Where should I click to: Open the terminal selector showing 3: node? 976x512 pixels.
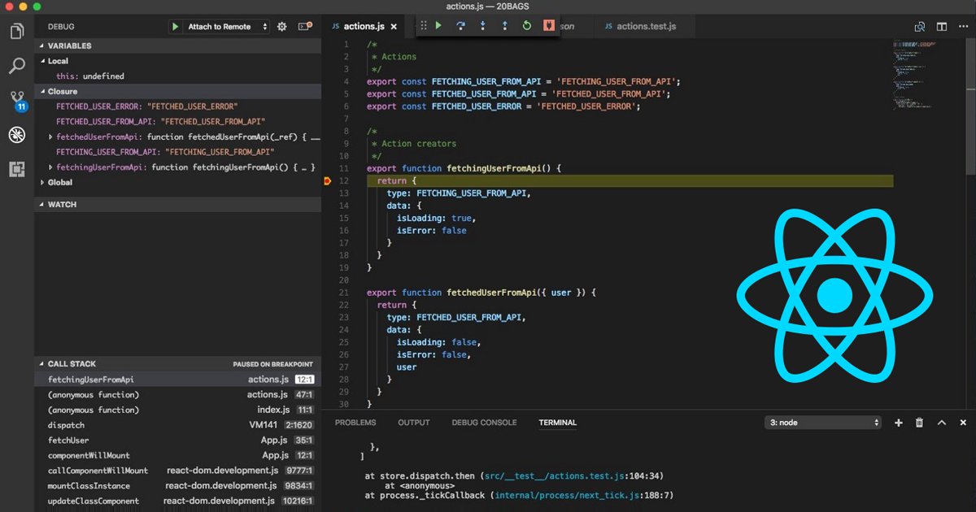822,422
